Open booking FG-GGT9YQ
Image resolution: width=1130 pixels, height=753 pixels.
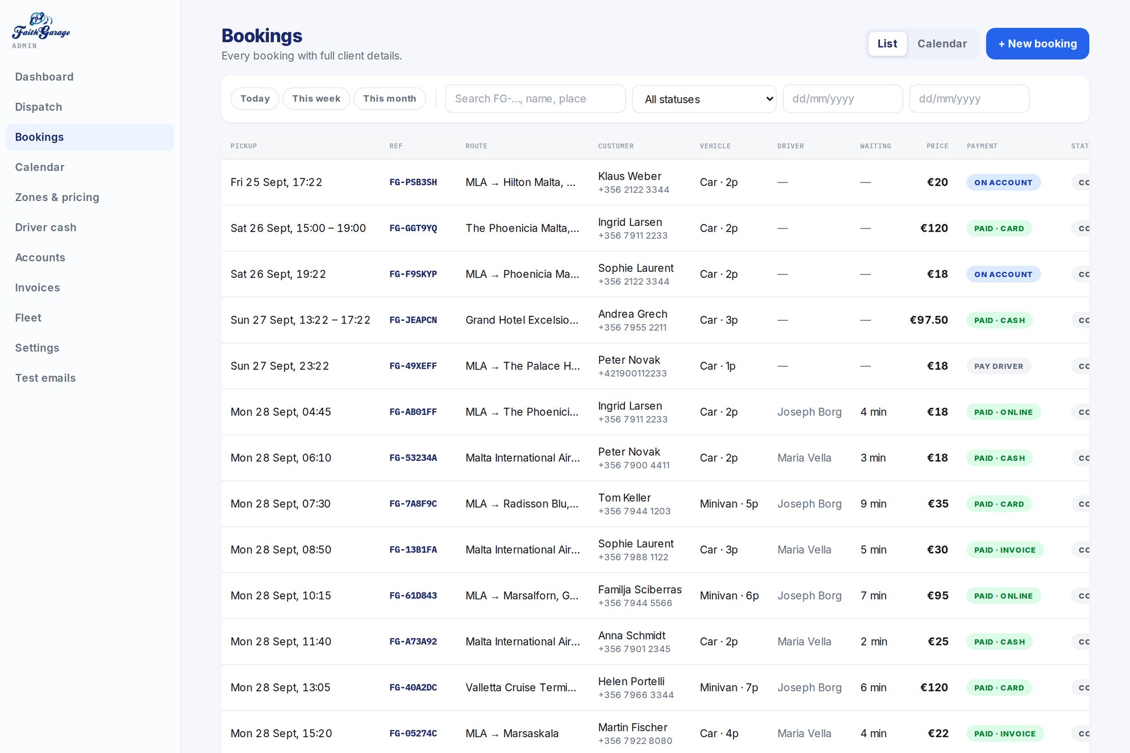[413, 228]
